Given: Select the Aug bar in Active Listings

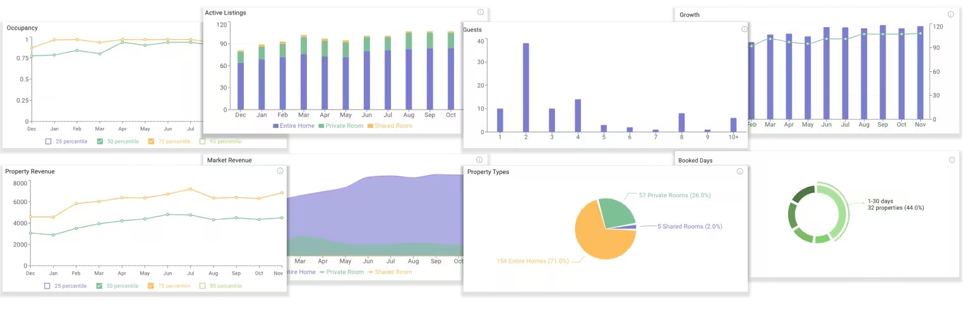Looking at the screenshot, I should pos(409,71).
